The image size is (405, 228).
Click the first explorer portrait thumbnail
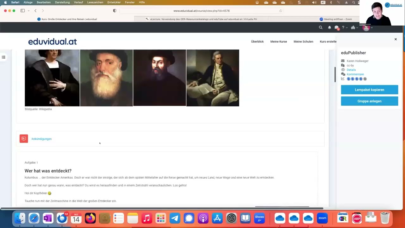click(x=52, y=78)
